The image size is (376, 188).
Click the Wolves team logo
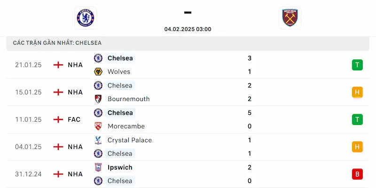tap(98, 72)
